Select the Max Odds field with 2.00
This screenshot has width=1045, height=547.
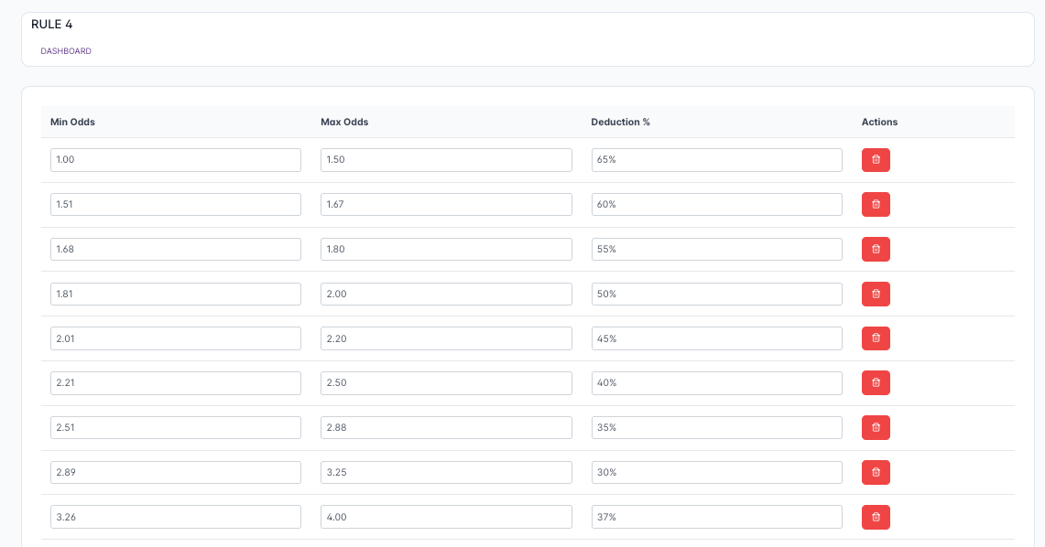point(446,295)
